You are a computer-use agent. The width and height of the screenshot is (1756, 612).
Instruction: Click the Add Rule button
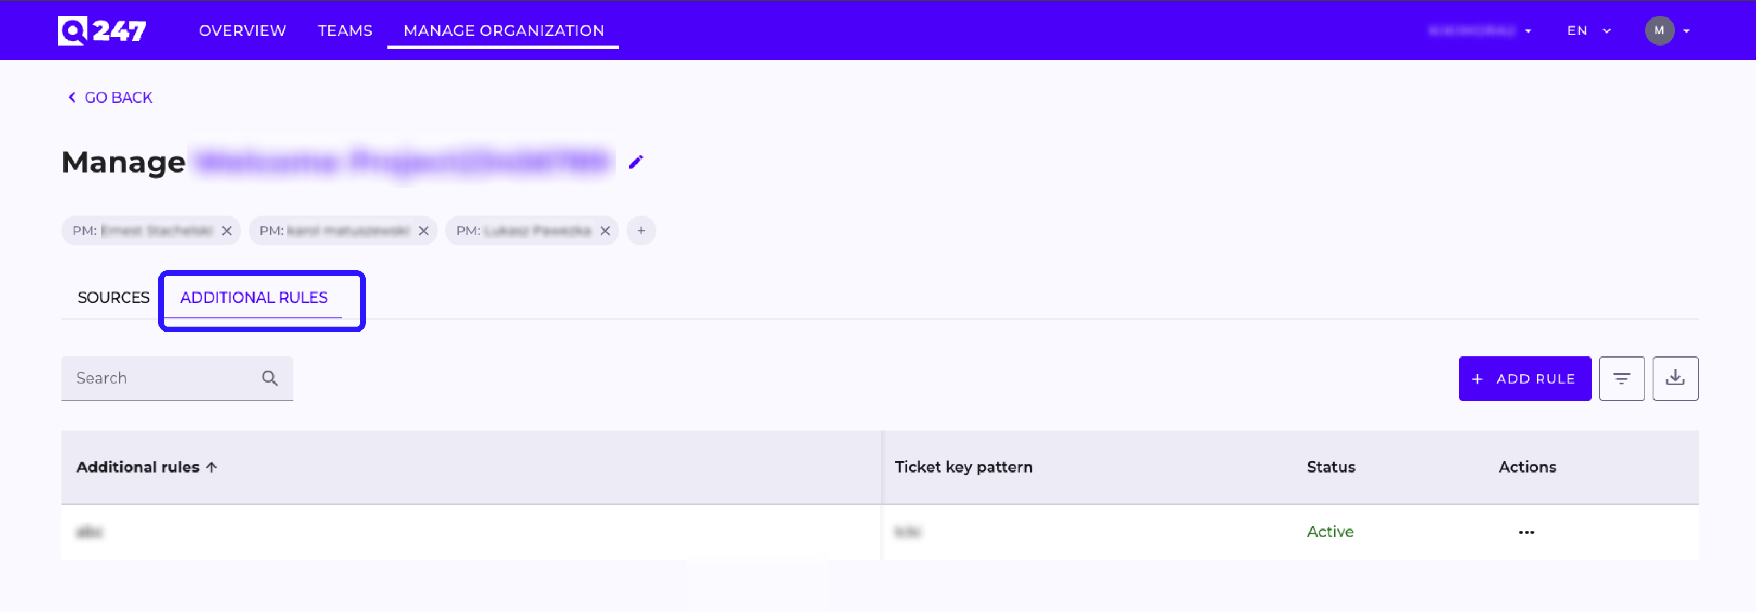[1525, 378]
